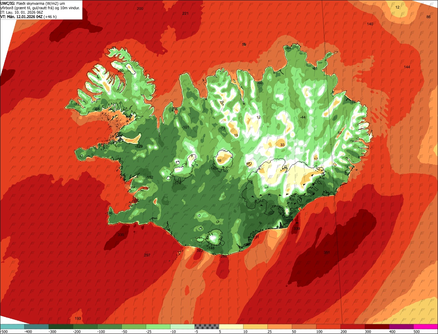Select the 5 to 10 pale yellow legend swatch
Screen dimensions: 438x334
pos(231,326)
